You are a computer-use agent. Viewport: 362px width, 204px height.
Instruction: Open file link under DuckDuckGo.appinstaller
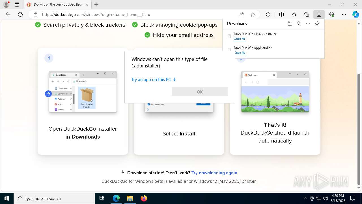click(240, 53)
